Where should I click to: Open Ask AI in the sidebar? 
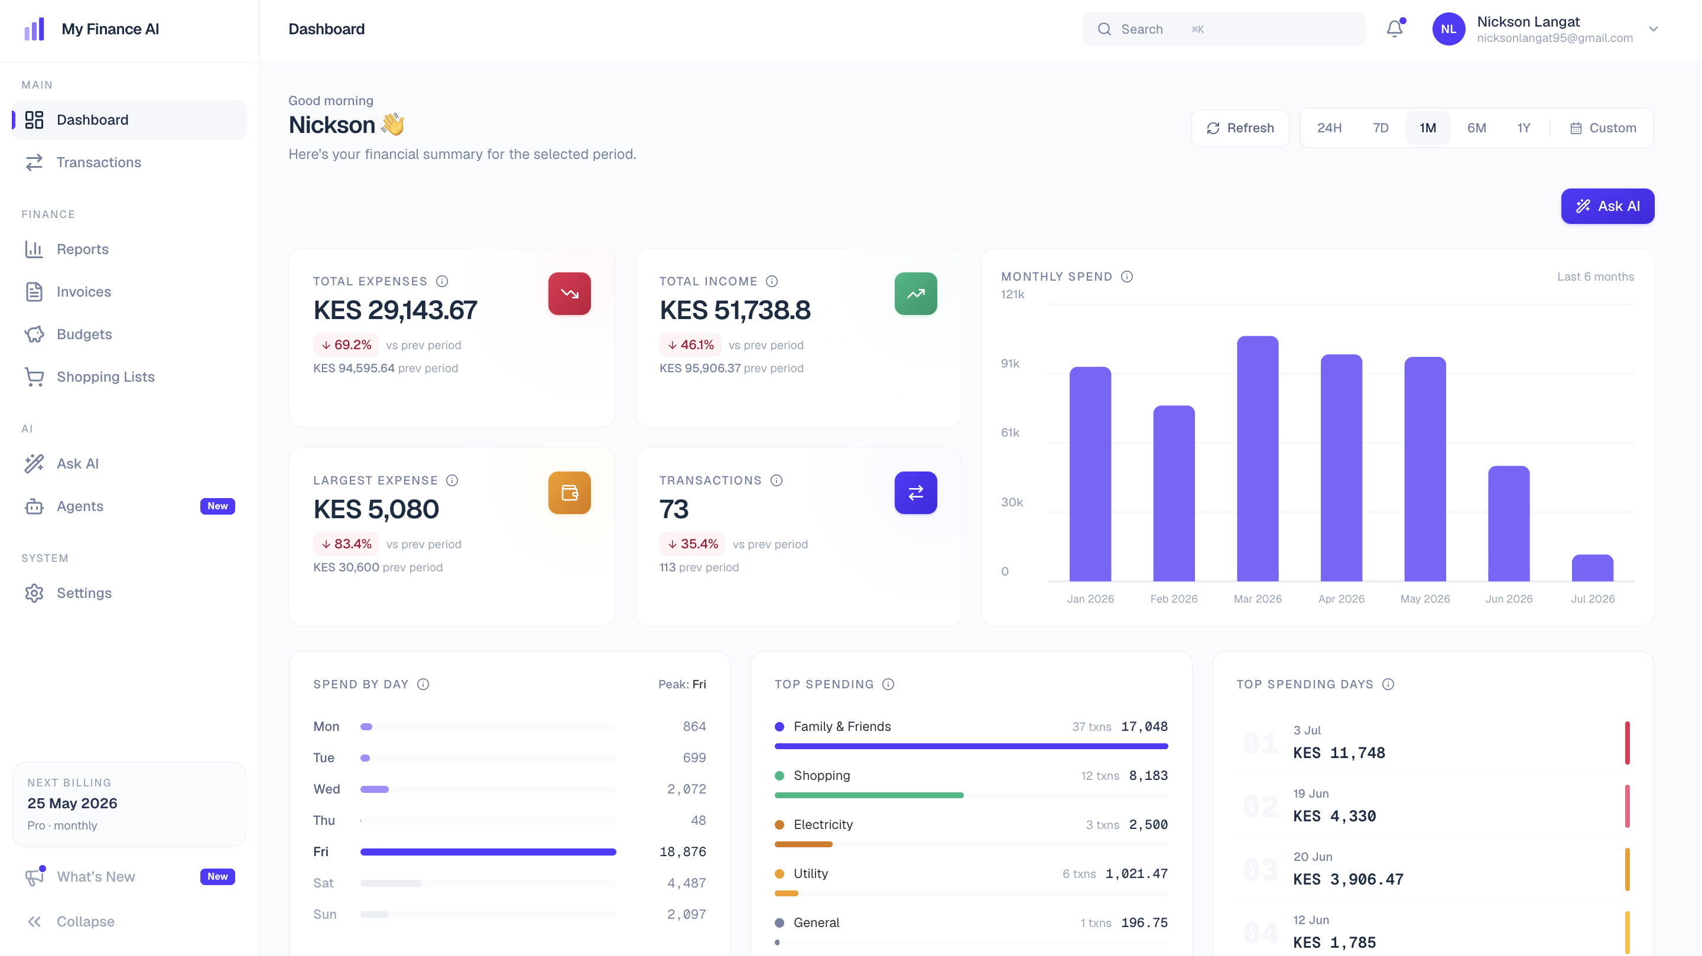(129, 464)
